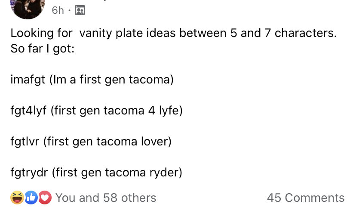This screenshot has height=213, width=356.
Task: Click the word fgtrydr in the post
Action: 29,173
